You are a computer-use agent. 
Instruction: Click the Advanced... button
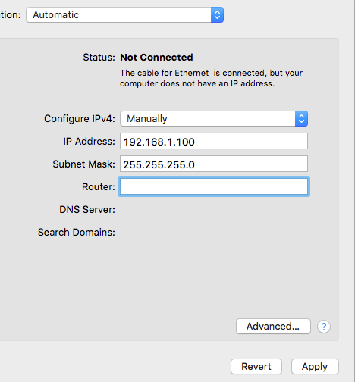coord(273,326)
